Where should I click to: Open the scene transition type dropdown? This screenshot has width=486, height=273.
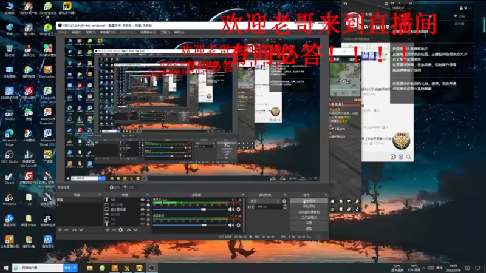pyautogui.click(x=264, y=201)
